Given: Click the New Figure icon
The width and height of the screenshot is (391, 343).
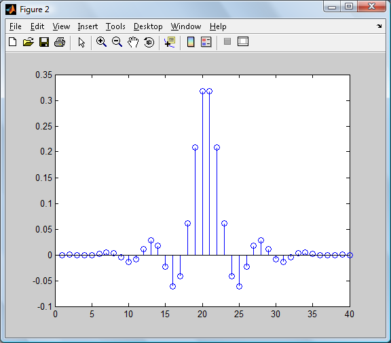Looking at the screenshot, I should pos(13,42).
